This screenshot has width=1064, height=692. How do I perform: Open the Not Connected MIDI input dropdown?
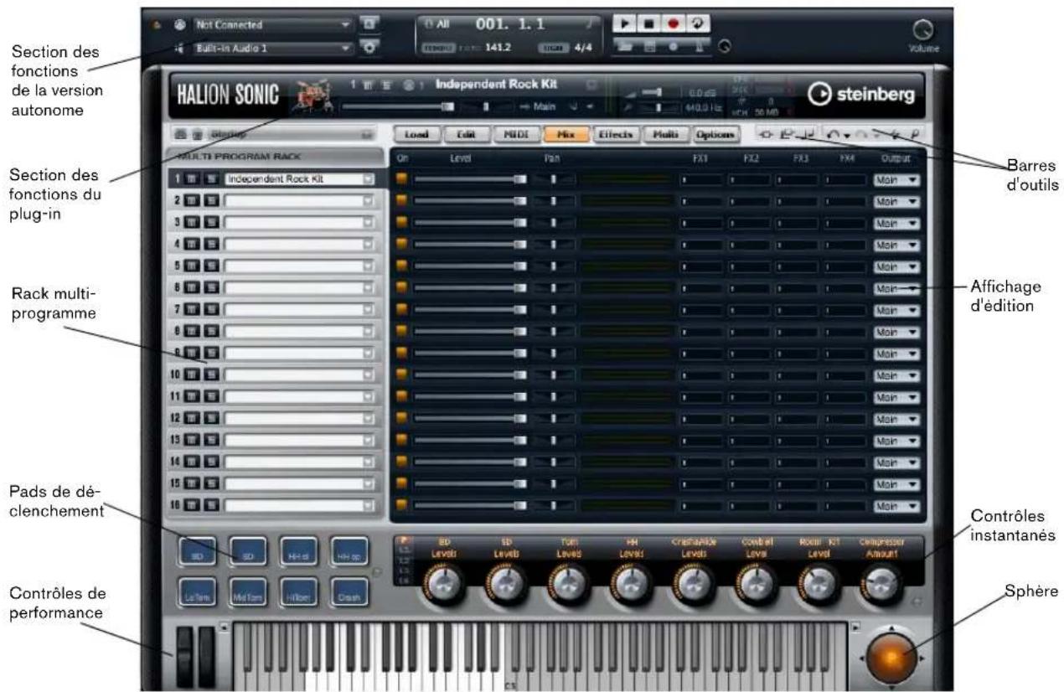(x=274, y=25)
